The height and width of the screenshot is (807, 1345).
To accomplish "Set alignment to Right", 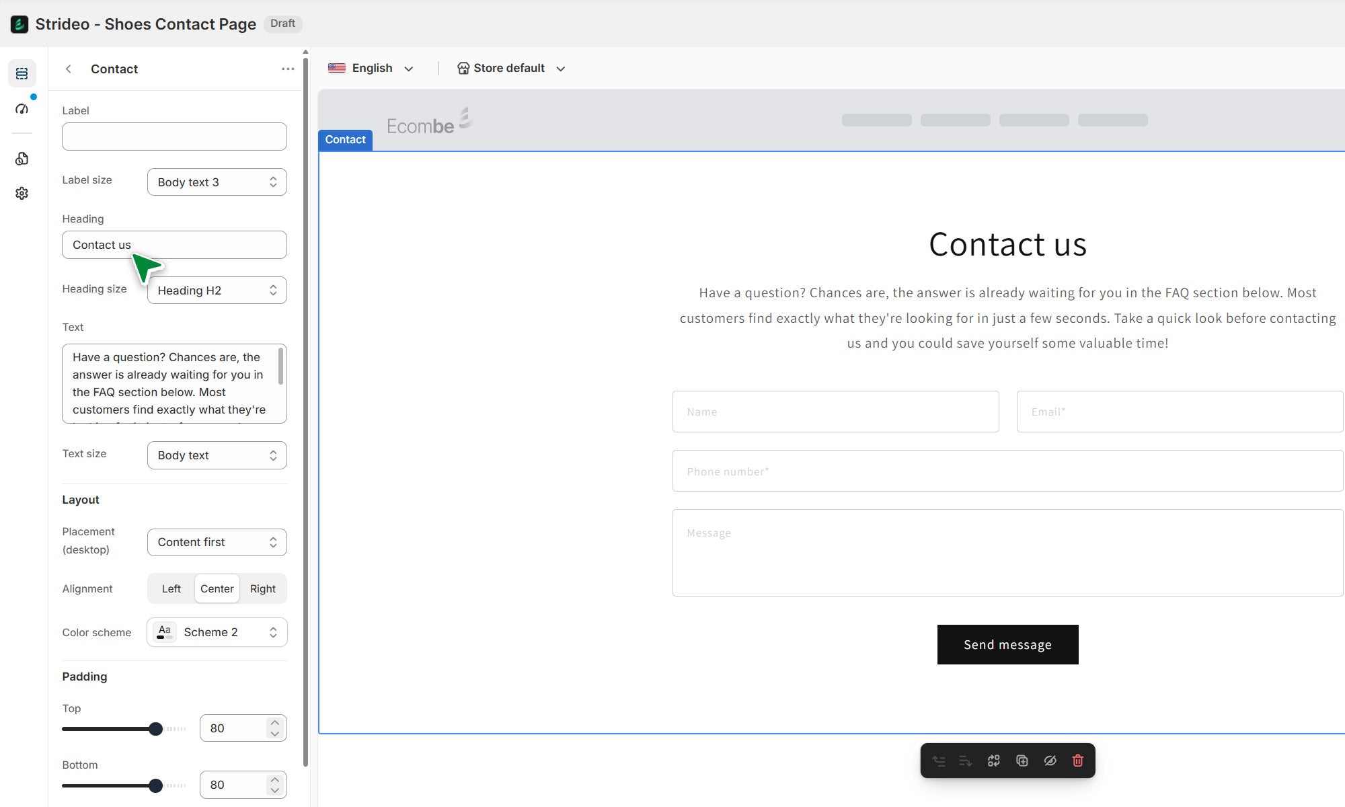I will 262,588.
